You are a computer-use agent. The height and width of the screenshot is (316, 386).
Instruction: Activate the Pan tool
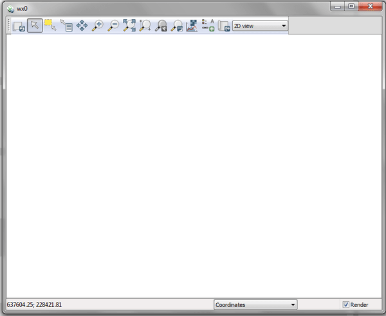tap(82, 26)
